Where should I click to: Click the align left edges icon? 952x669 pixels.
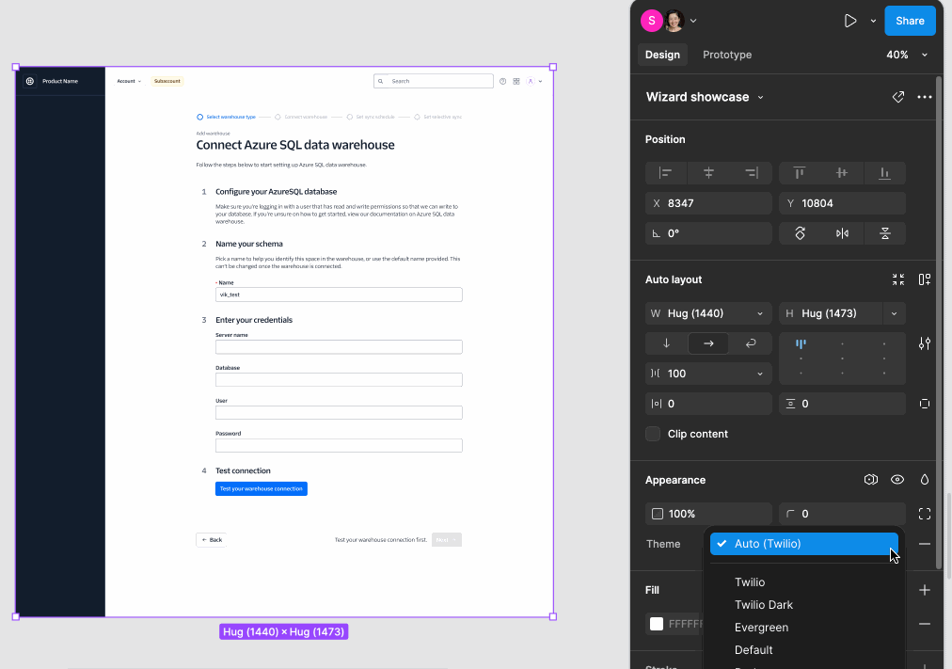pos(665,172)
